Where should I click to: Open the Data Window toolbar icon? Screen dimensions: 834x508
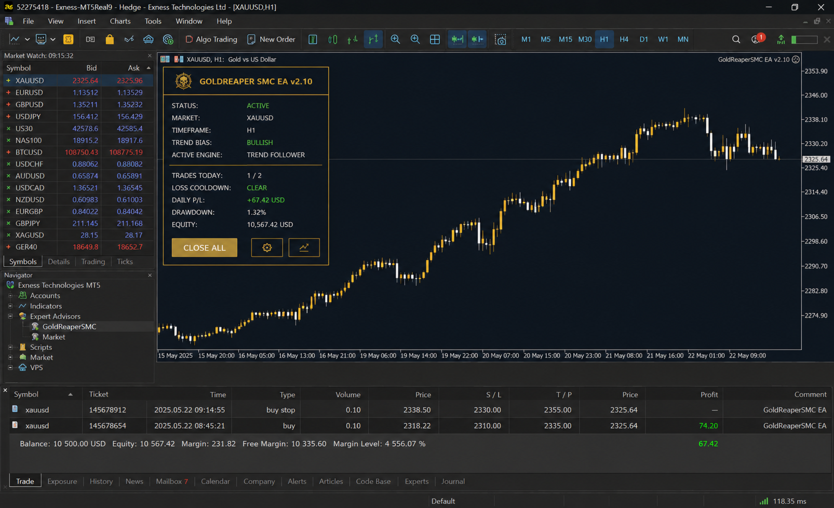(x=90, y=39)
